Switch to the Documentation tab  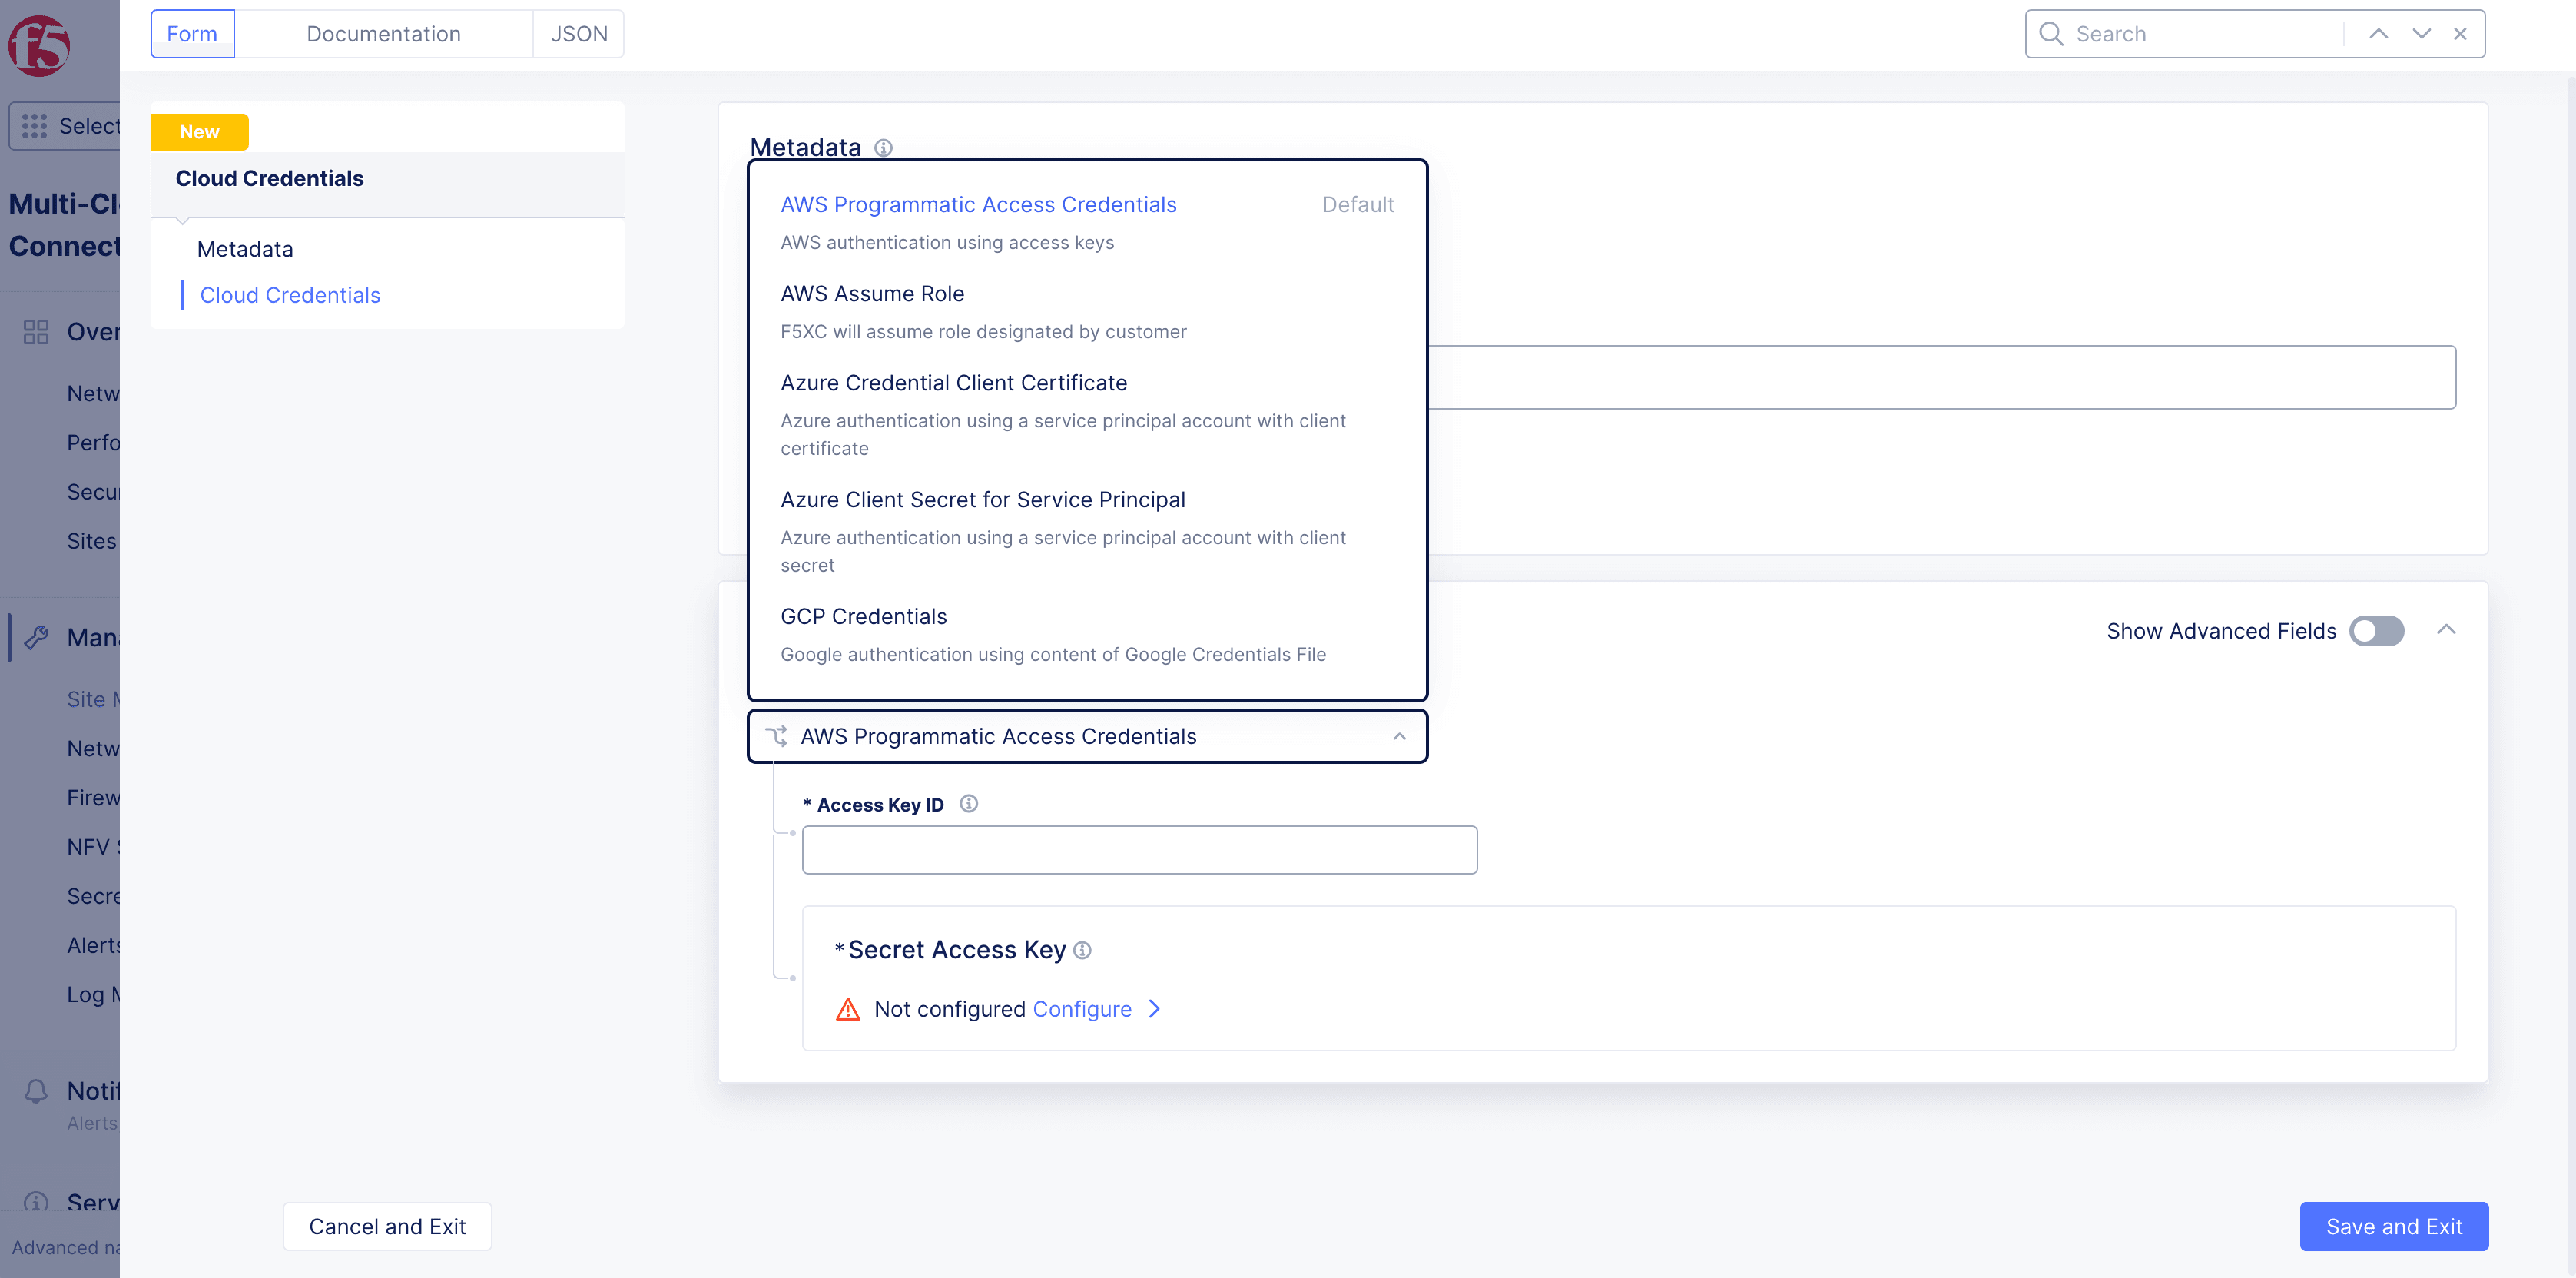(384, 34)
